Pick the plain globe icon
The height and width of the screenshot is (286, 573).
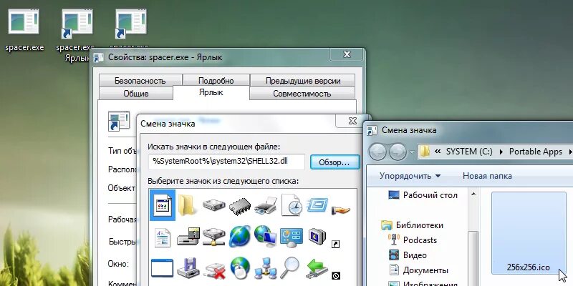coord(240,236)
